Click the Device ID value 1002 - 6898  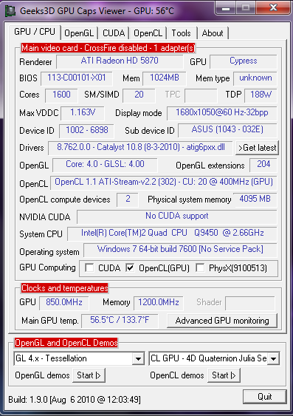pos(86,131)
